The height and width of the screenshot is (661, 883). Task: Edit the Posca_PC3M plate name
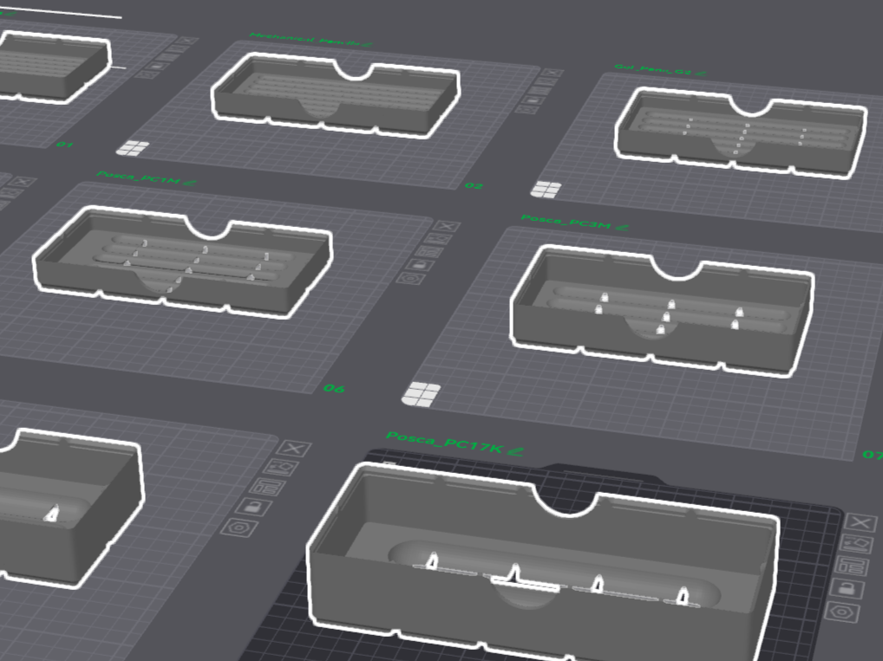(x=622, y=227)
